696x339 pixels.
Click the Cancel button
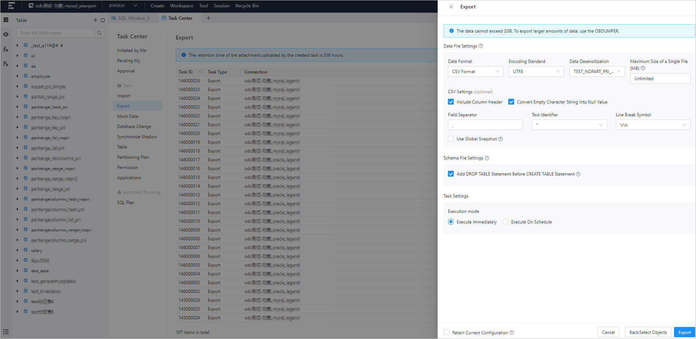[608, 332]
